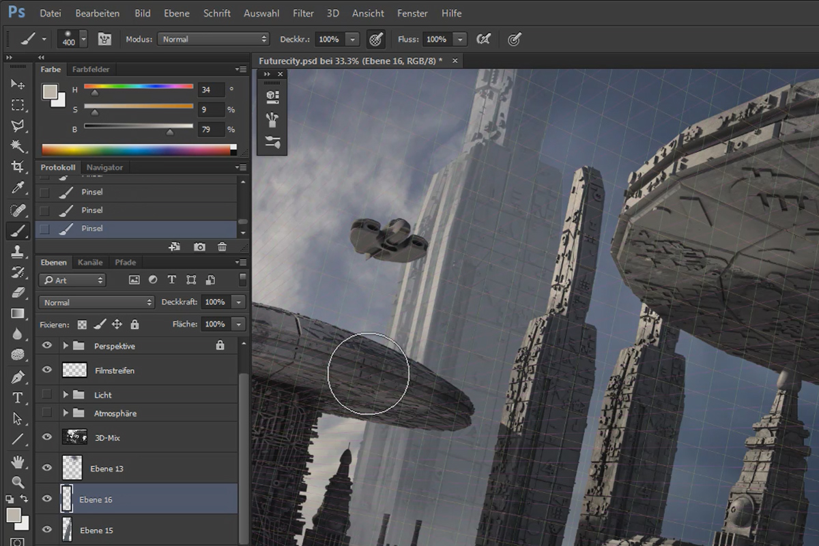Create new snapshot camera icon in Protokoll
819x546 pixels.
pyautogui.click(x=199, y=246)
